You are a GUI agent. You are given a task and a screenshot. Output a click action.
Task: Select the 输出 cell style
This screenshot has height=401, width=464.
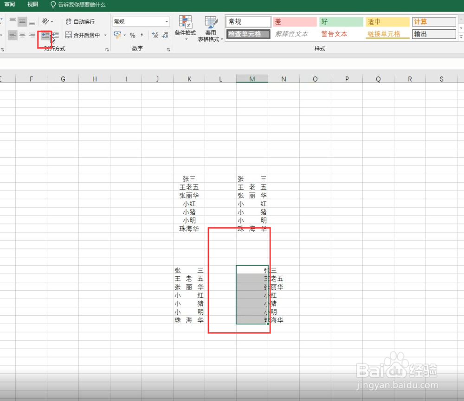coord(434,34)
